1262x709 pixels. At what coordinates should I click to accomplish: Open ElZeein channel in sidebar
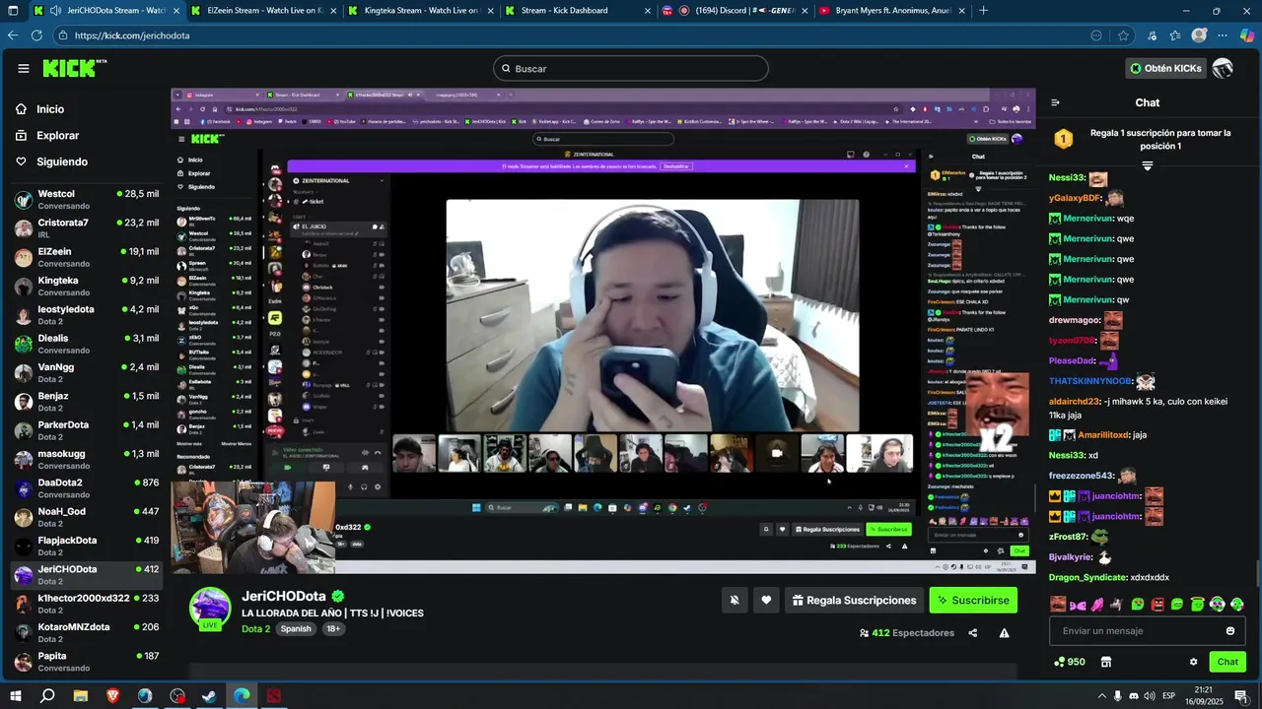(87, 257)
